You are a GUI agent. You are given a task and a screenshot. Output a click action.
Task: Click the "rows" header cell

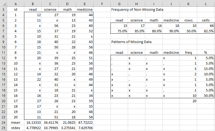point(189,20)
